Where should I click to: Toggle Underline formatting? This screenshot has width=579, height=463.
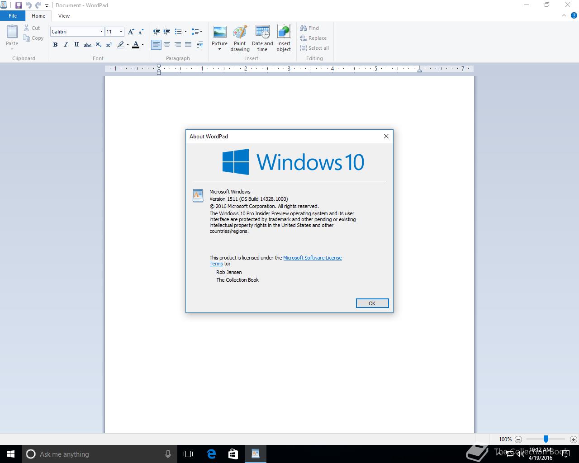click(76, 45)
